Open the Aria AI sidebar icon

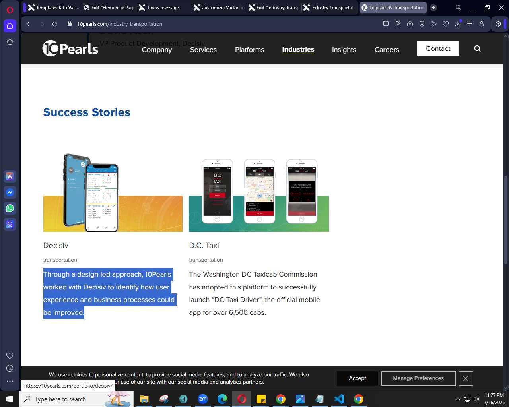pyautogui.click(x=10, y=176)
